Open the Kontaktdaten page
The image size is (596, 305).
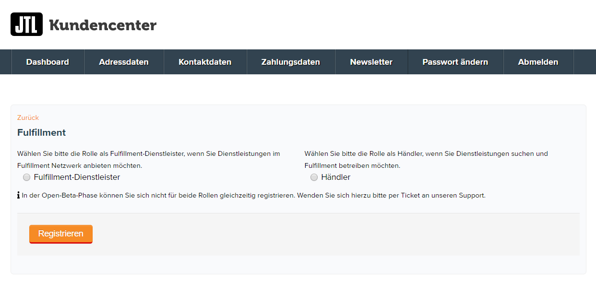click(205, 62)
